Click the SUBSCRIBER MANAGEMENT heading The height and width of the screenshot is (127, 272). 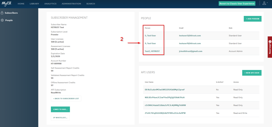tap(69, 18)
